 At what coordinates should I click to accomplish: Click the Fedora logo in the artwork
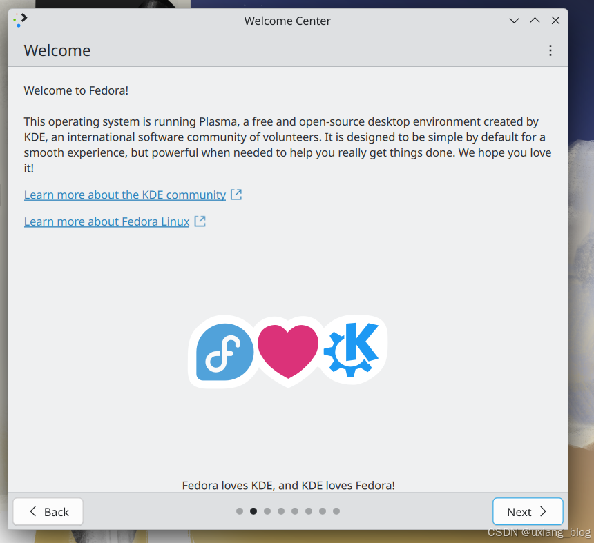(x=224, y=351)
